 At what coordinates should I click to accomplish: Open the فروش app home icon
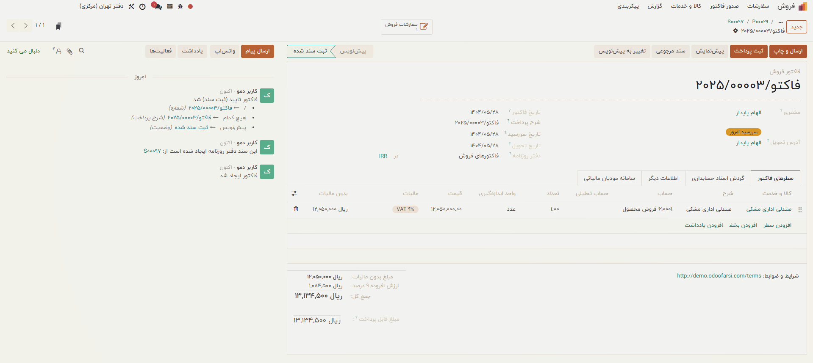[802, 6]
